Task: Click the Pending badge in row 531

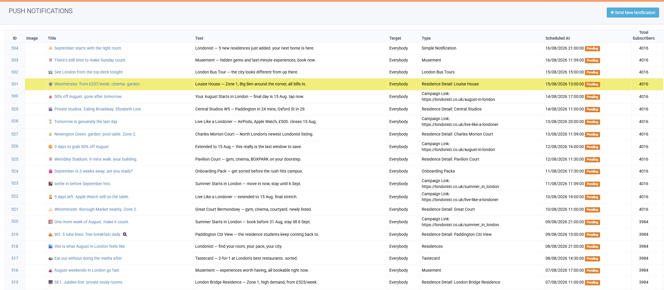Action: coord(592,85)
